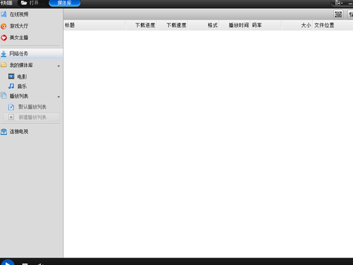Image resolution: width=353 pixels, height=265 pixels.
Task: Click the 打开 open file button
Action: [33, 3]
